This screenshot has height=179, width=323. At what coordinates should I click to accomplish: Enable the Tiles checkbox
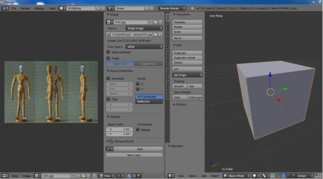tap(108, 99)
